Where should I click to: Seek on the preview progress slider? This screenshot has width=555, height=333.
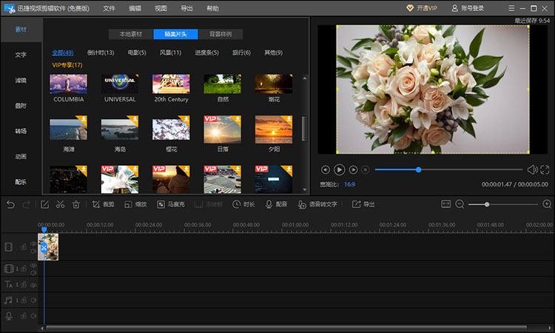(x=449, y=170)
